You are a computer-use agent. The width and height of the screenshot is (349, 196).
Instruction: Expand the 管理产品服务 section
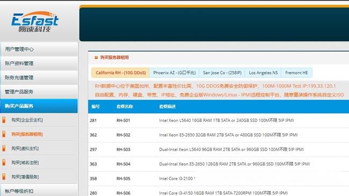[39, 92]
